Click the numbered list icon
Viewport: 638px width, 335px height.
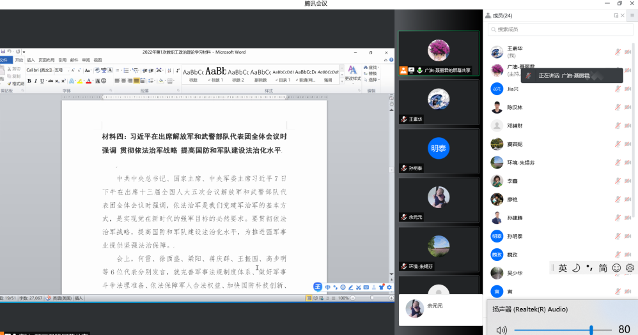click(126, 71)
